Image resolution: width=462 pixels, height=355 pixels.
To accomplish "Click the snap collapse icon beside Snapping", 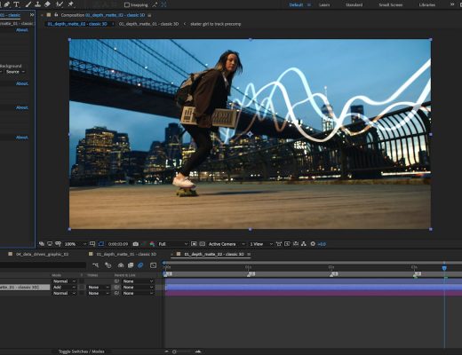I will [x=155, y=4].
